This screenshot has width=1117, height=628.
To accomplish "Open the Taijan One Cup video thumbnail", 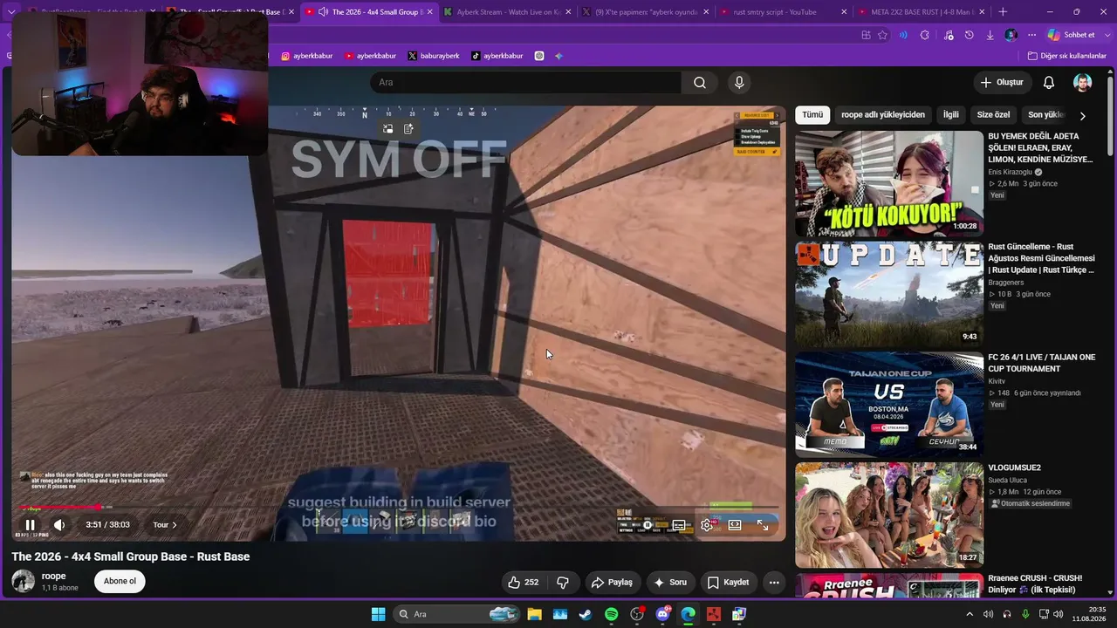I will point(889,405).
